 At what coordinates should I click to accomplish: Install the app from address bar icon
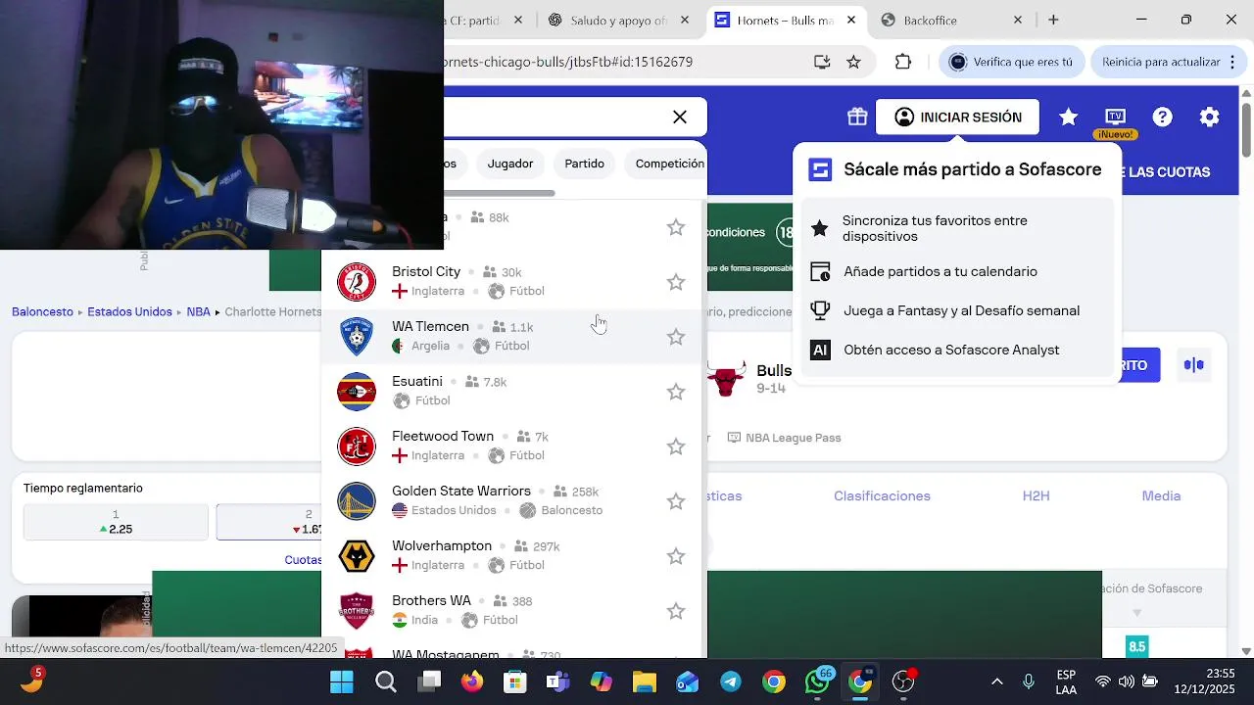click(822, 62)
